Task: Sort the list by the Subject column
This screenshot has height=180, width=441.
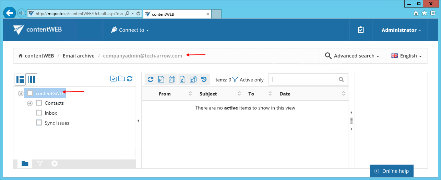Action: pos(220,94)
